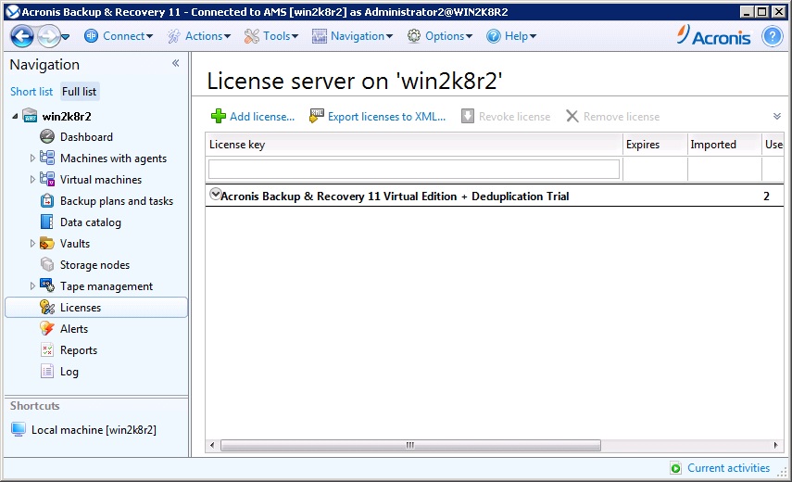The image size is (792, 482).
Task: Click the Acronis logo
Action: (x=713, y=36)
